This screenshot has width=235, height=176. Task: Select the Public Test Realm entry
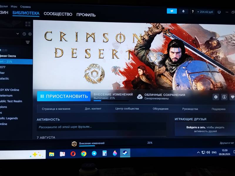pos(16,101)
